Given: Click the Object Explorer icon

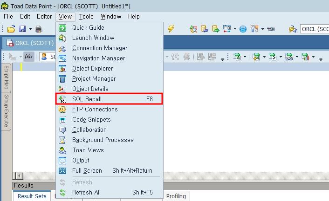Looking at the screenshot, I should pos(62,69).
